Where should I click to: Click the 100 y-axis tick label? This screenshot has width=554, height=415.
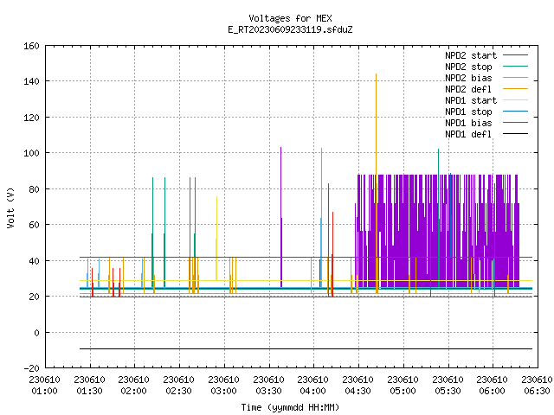(31, 154)
